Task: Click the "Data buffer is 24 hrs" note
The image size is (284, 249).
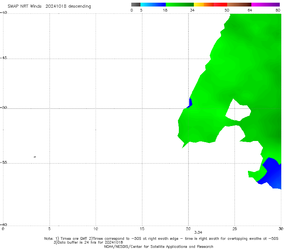Action: pos(88,242)
